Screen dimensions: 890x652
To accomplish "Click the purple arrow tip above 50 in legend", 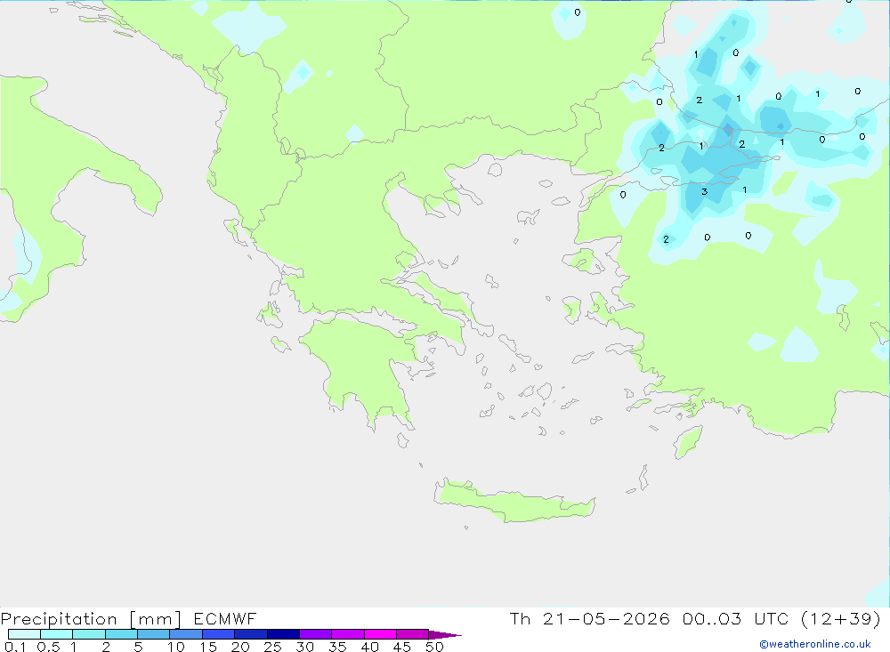I will coord(445,635).
